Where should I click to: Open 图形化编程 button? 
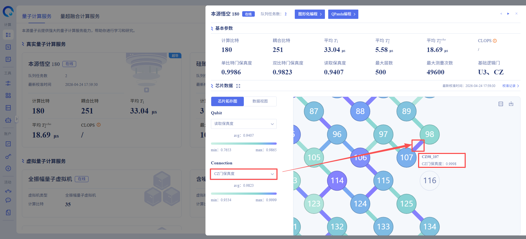(x=310, y=14)
